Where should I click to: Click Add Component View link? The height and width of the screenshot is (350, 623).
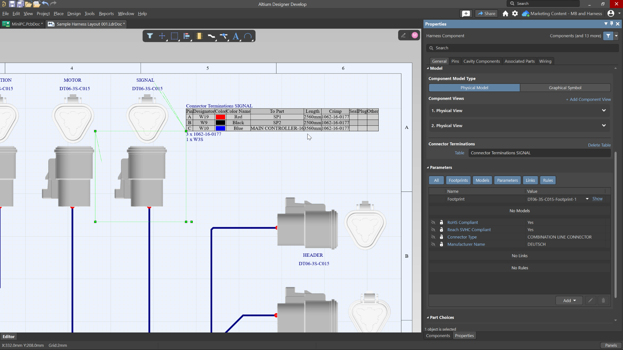pos(588,99)
